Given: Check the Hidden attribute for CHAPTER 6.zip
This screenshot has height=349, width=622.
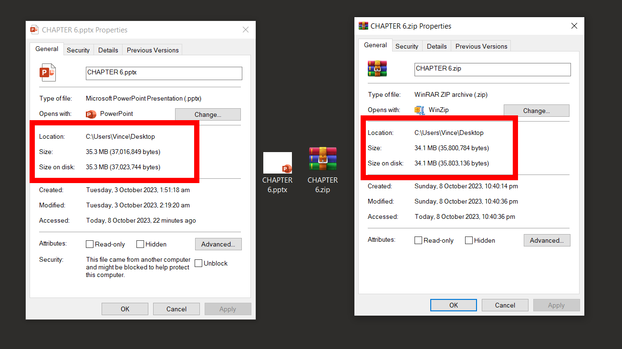Looking at the screenshot, I should click(x=468, y=240).
